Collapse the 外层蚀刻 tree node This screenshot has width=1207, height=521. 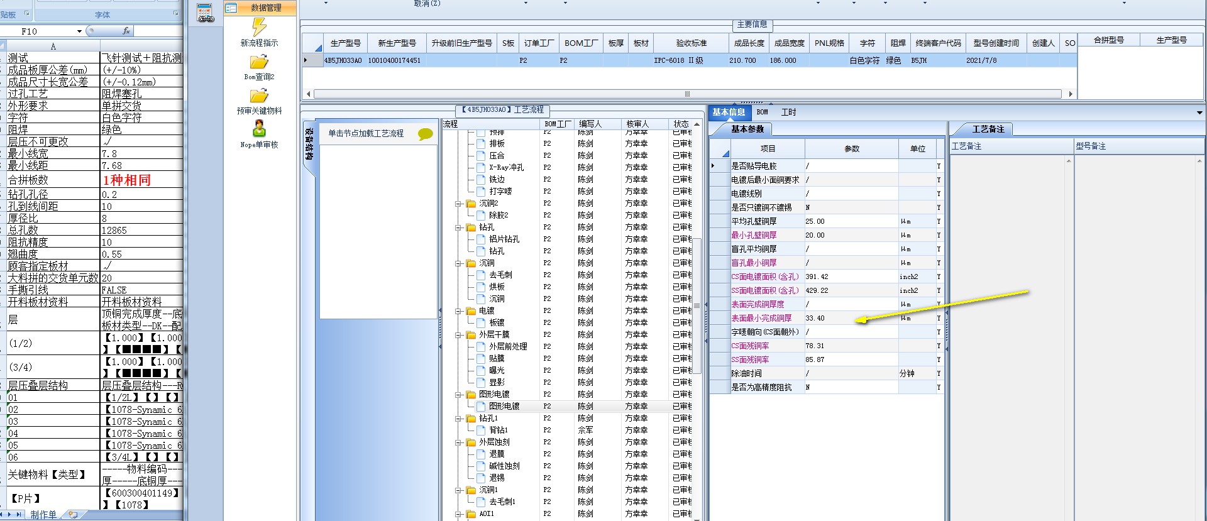(459, 442)
